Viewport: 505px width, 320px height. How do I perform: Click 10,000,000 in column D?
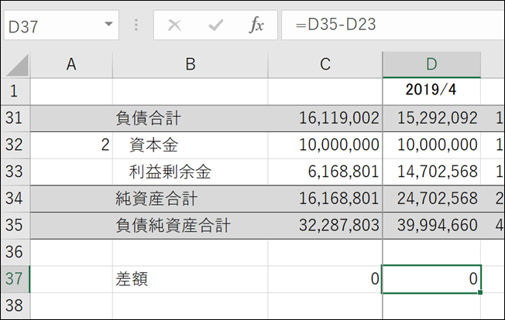point(431,145)
